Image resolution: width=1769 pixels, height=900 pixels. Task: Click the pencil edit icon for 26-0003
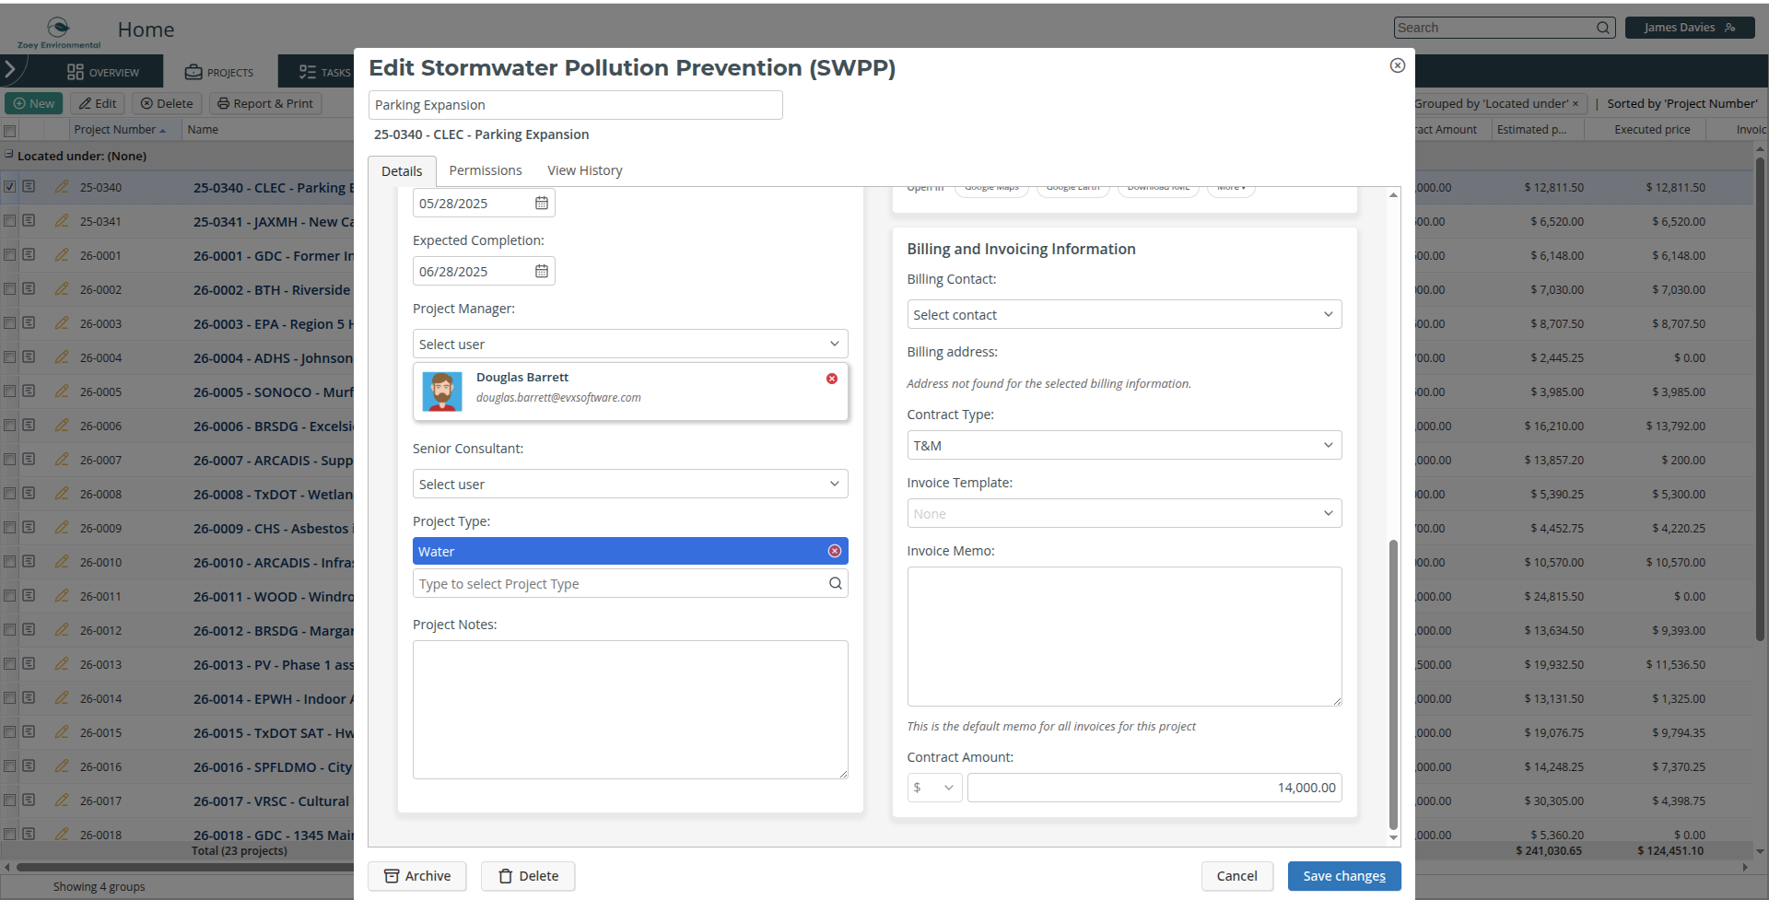point(62,323)
